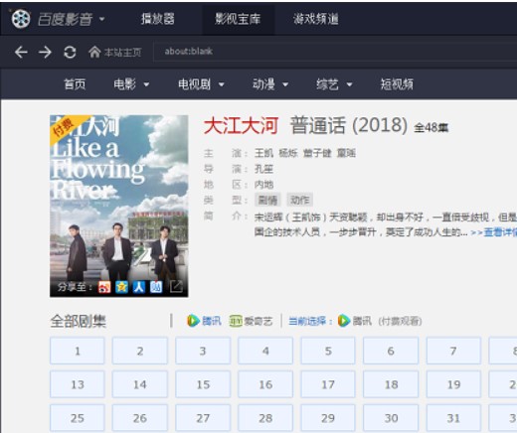The height and width of the screenshot is (433, 517).
Task: Play episode 25
Action: (78, 418)
